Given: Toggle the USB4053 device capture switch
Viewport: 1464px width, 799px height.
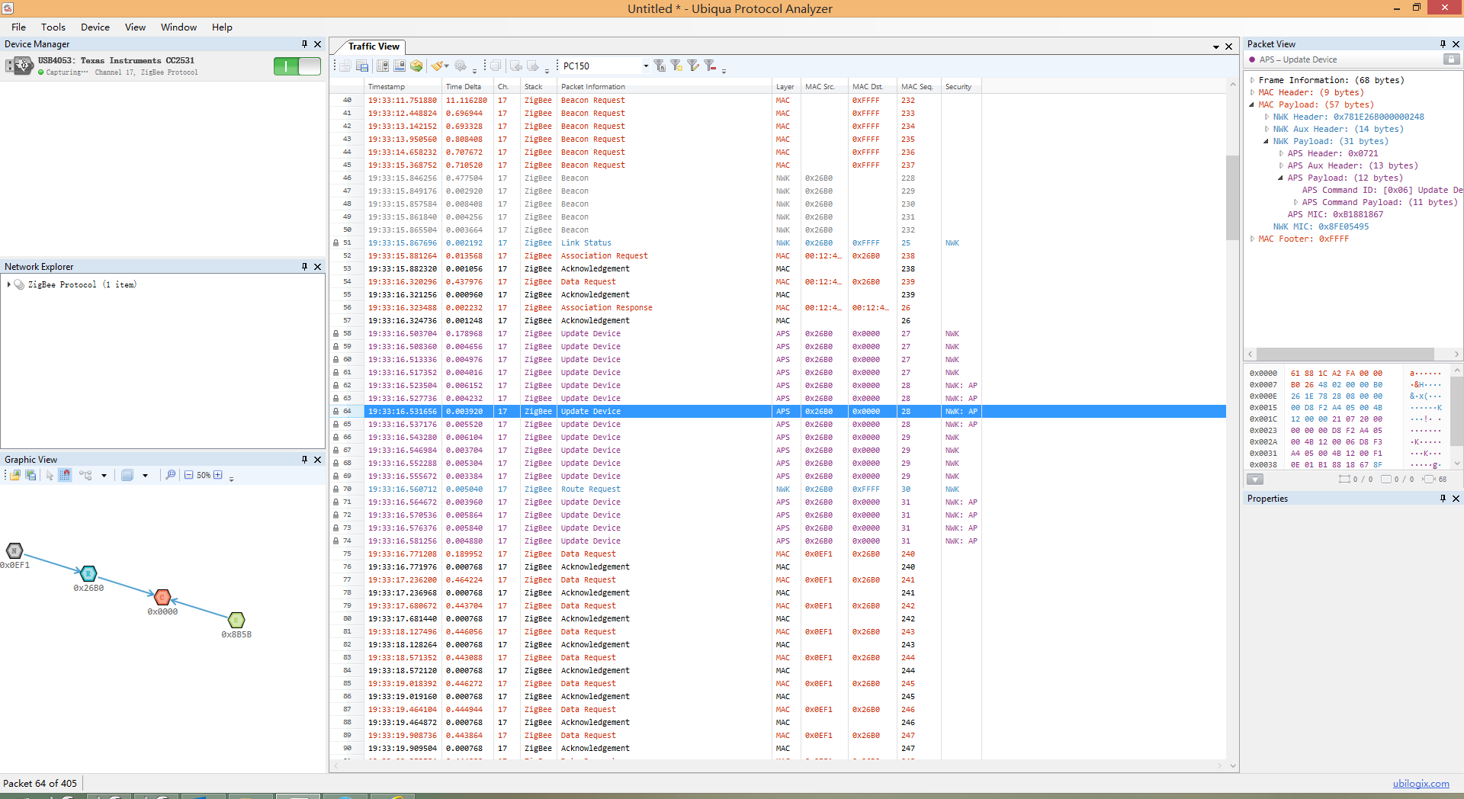Looking at the screenshot, I should point(297,66).
